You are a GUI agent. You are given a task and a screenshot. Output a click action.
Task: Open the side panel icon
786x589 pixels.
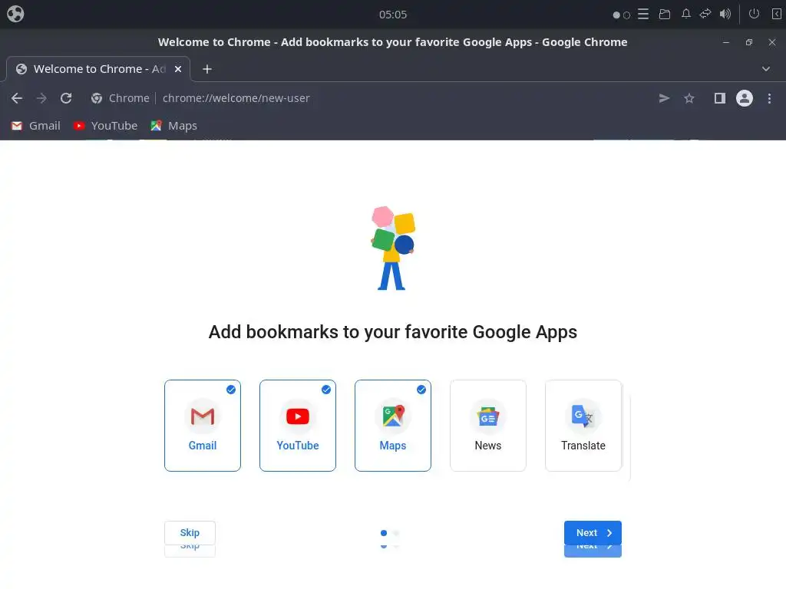720,98
